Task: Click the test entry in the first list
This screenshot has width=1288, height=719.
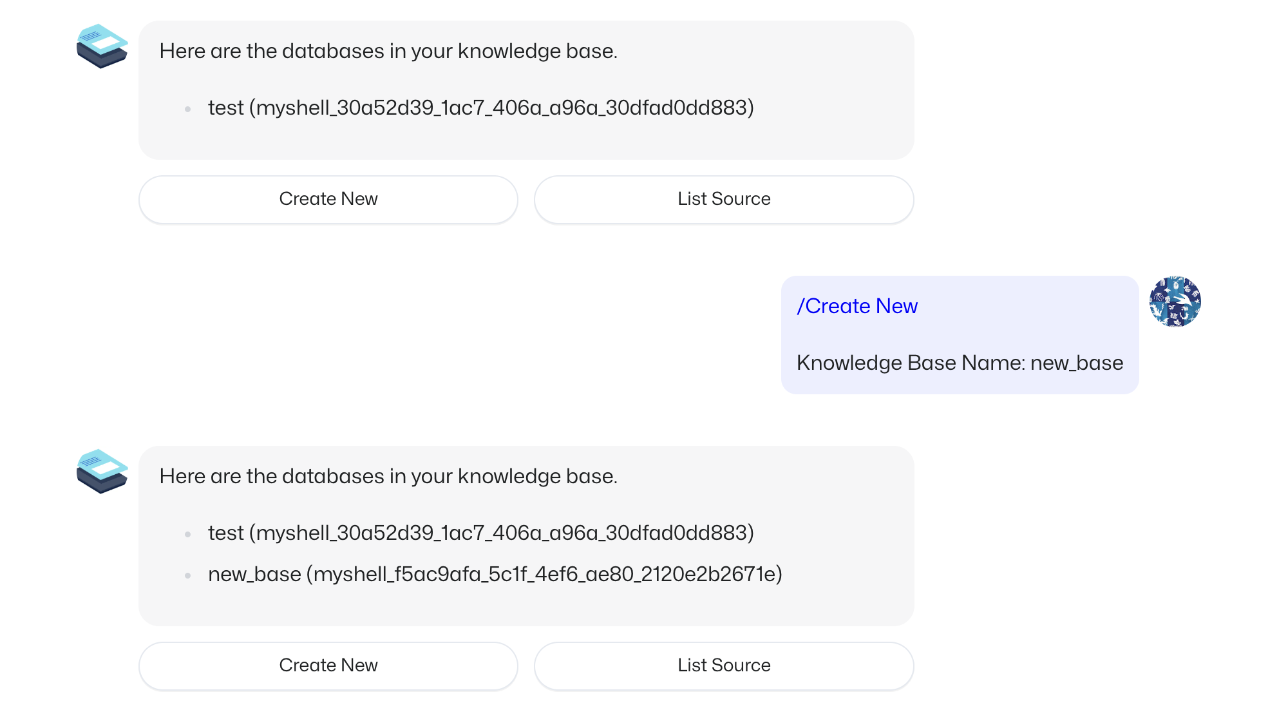Action: (480, 108)
